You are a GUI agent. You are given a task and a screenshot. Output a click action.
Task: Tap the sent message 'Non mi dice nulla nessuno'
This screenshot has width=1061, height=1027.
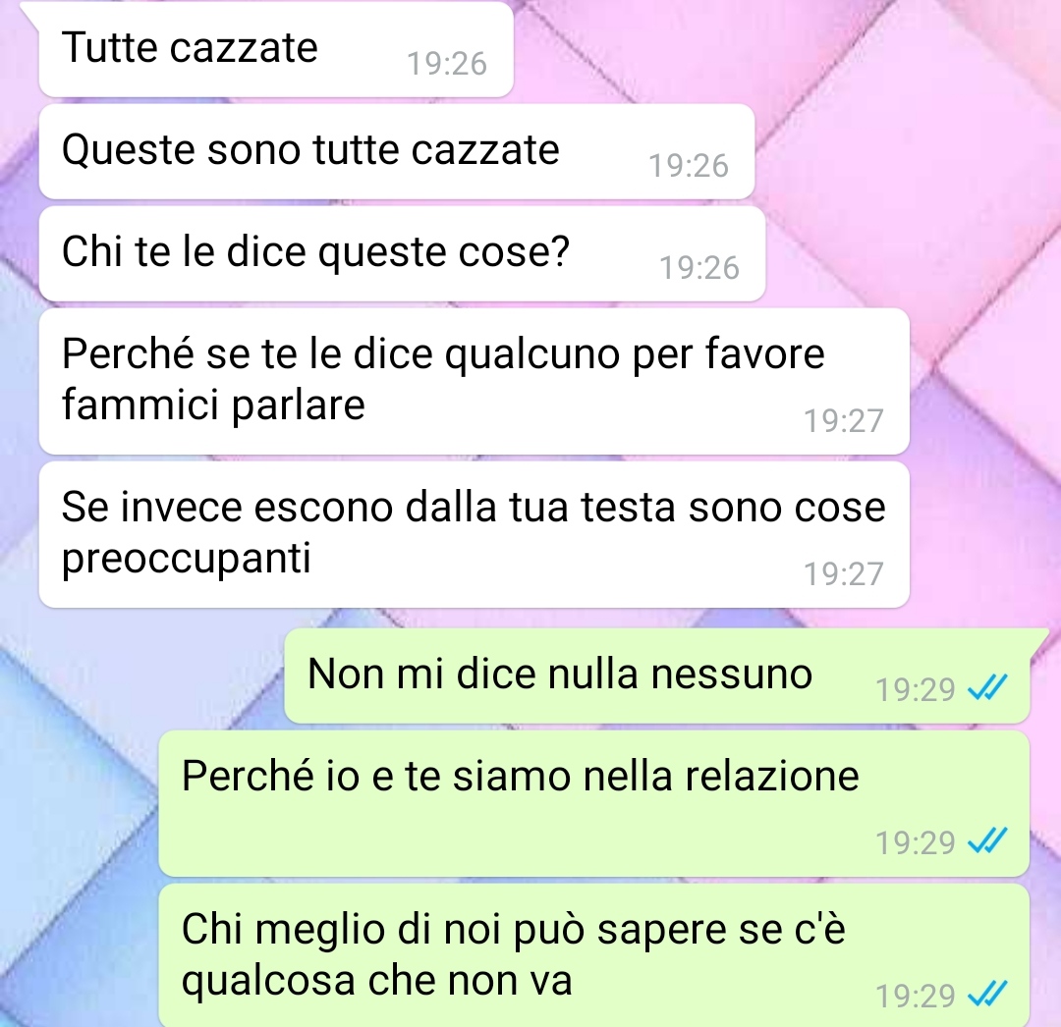click(x=657, y=676)
